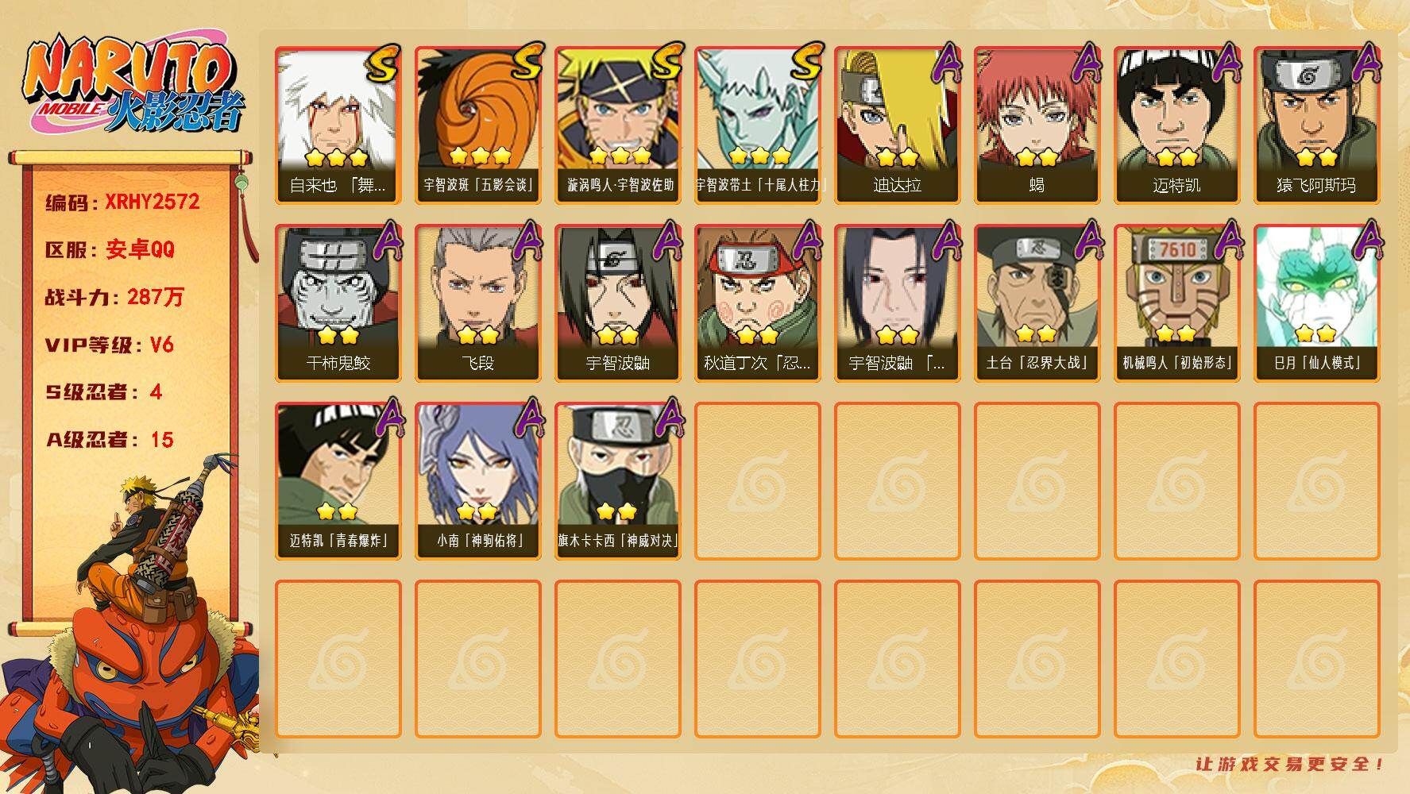Select the 小南「神驹佑将」 card
1410x794 pixels.
[x=478, y=481]
